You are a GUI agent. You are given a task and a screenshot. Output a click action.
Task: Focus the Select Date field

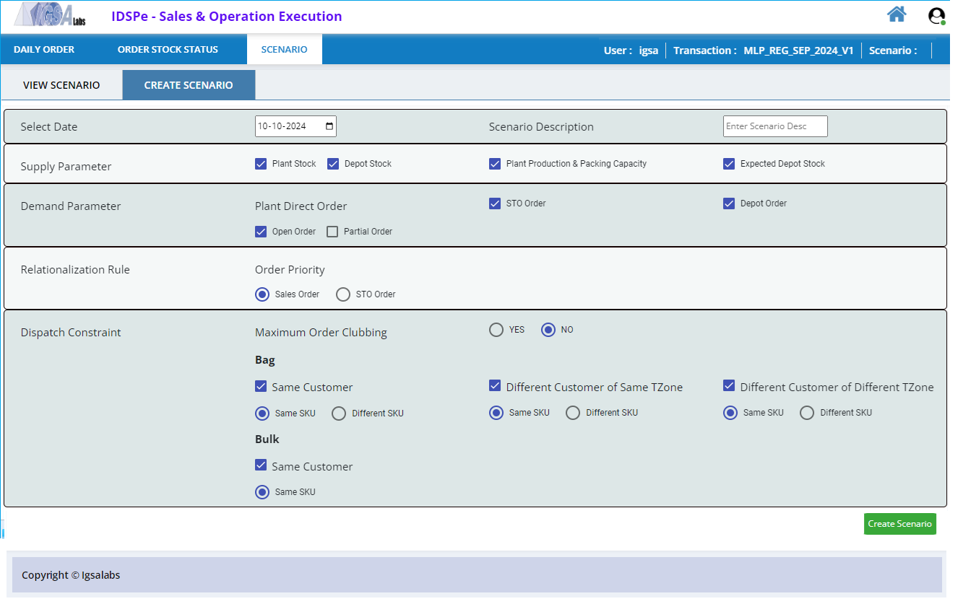point(295,126)
